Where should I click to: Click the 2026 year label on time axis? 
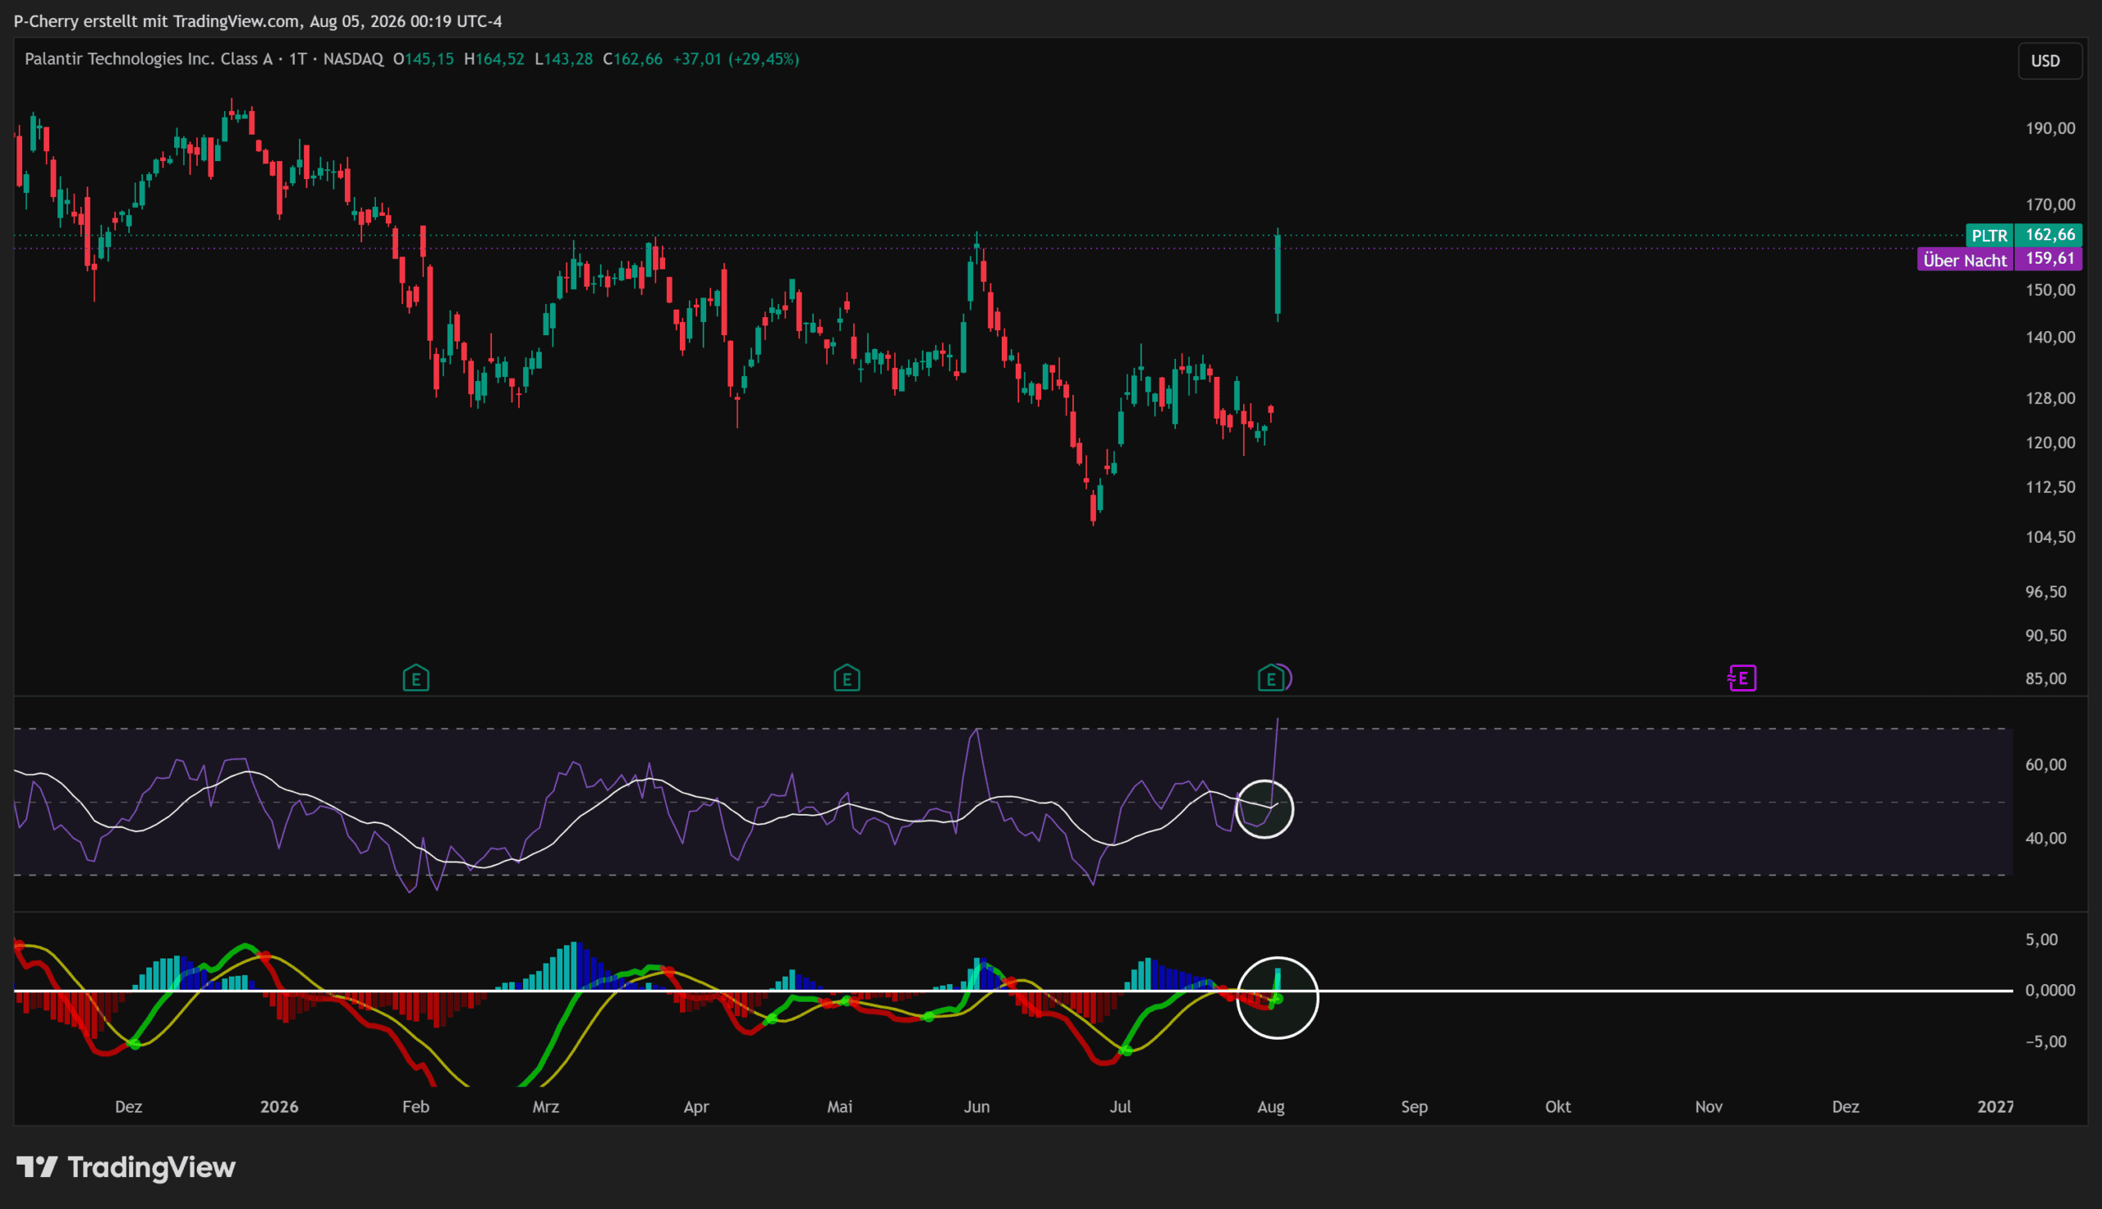[x=279, y=1107]
